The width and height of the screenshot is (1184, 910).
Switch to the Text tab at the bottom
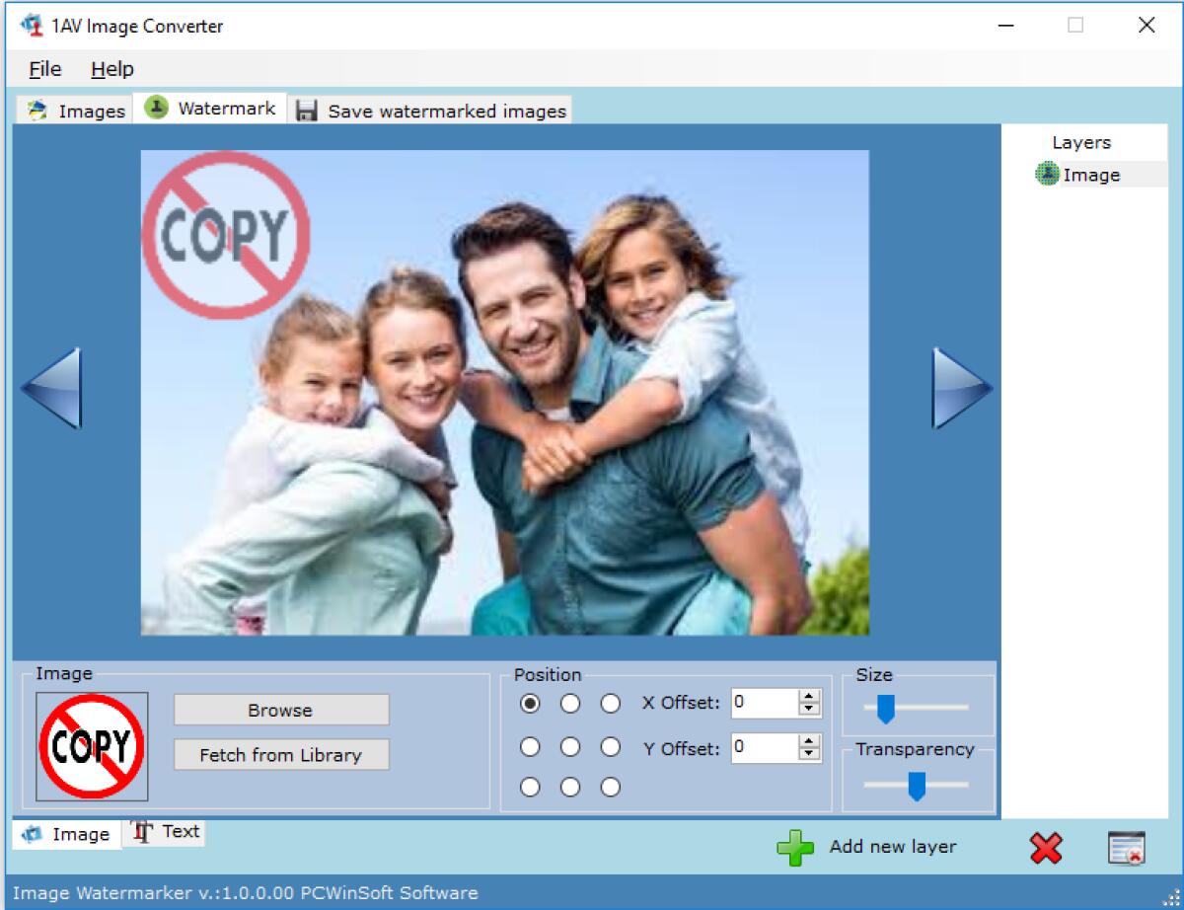(166, 832)
